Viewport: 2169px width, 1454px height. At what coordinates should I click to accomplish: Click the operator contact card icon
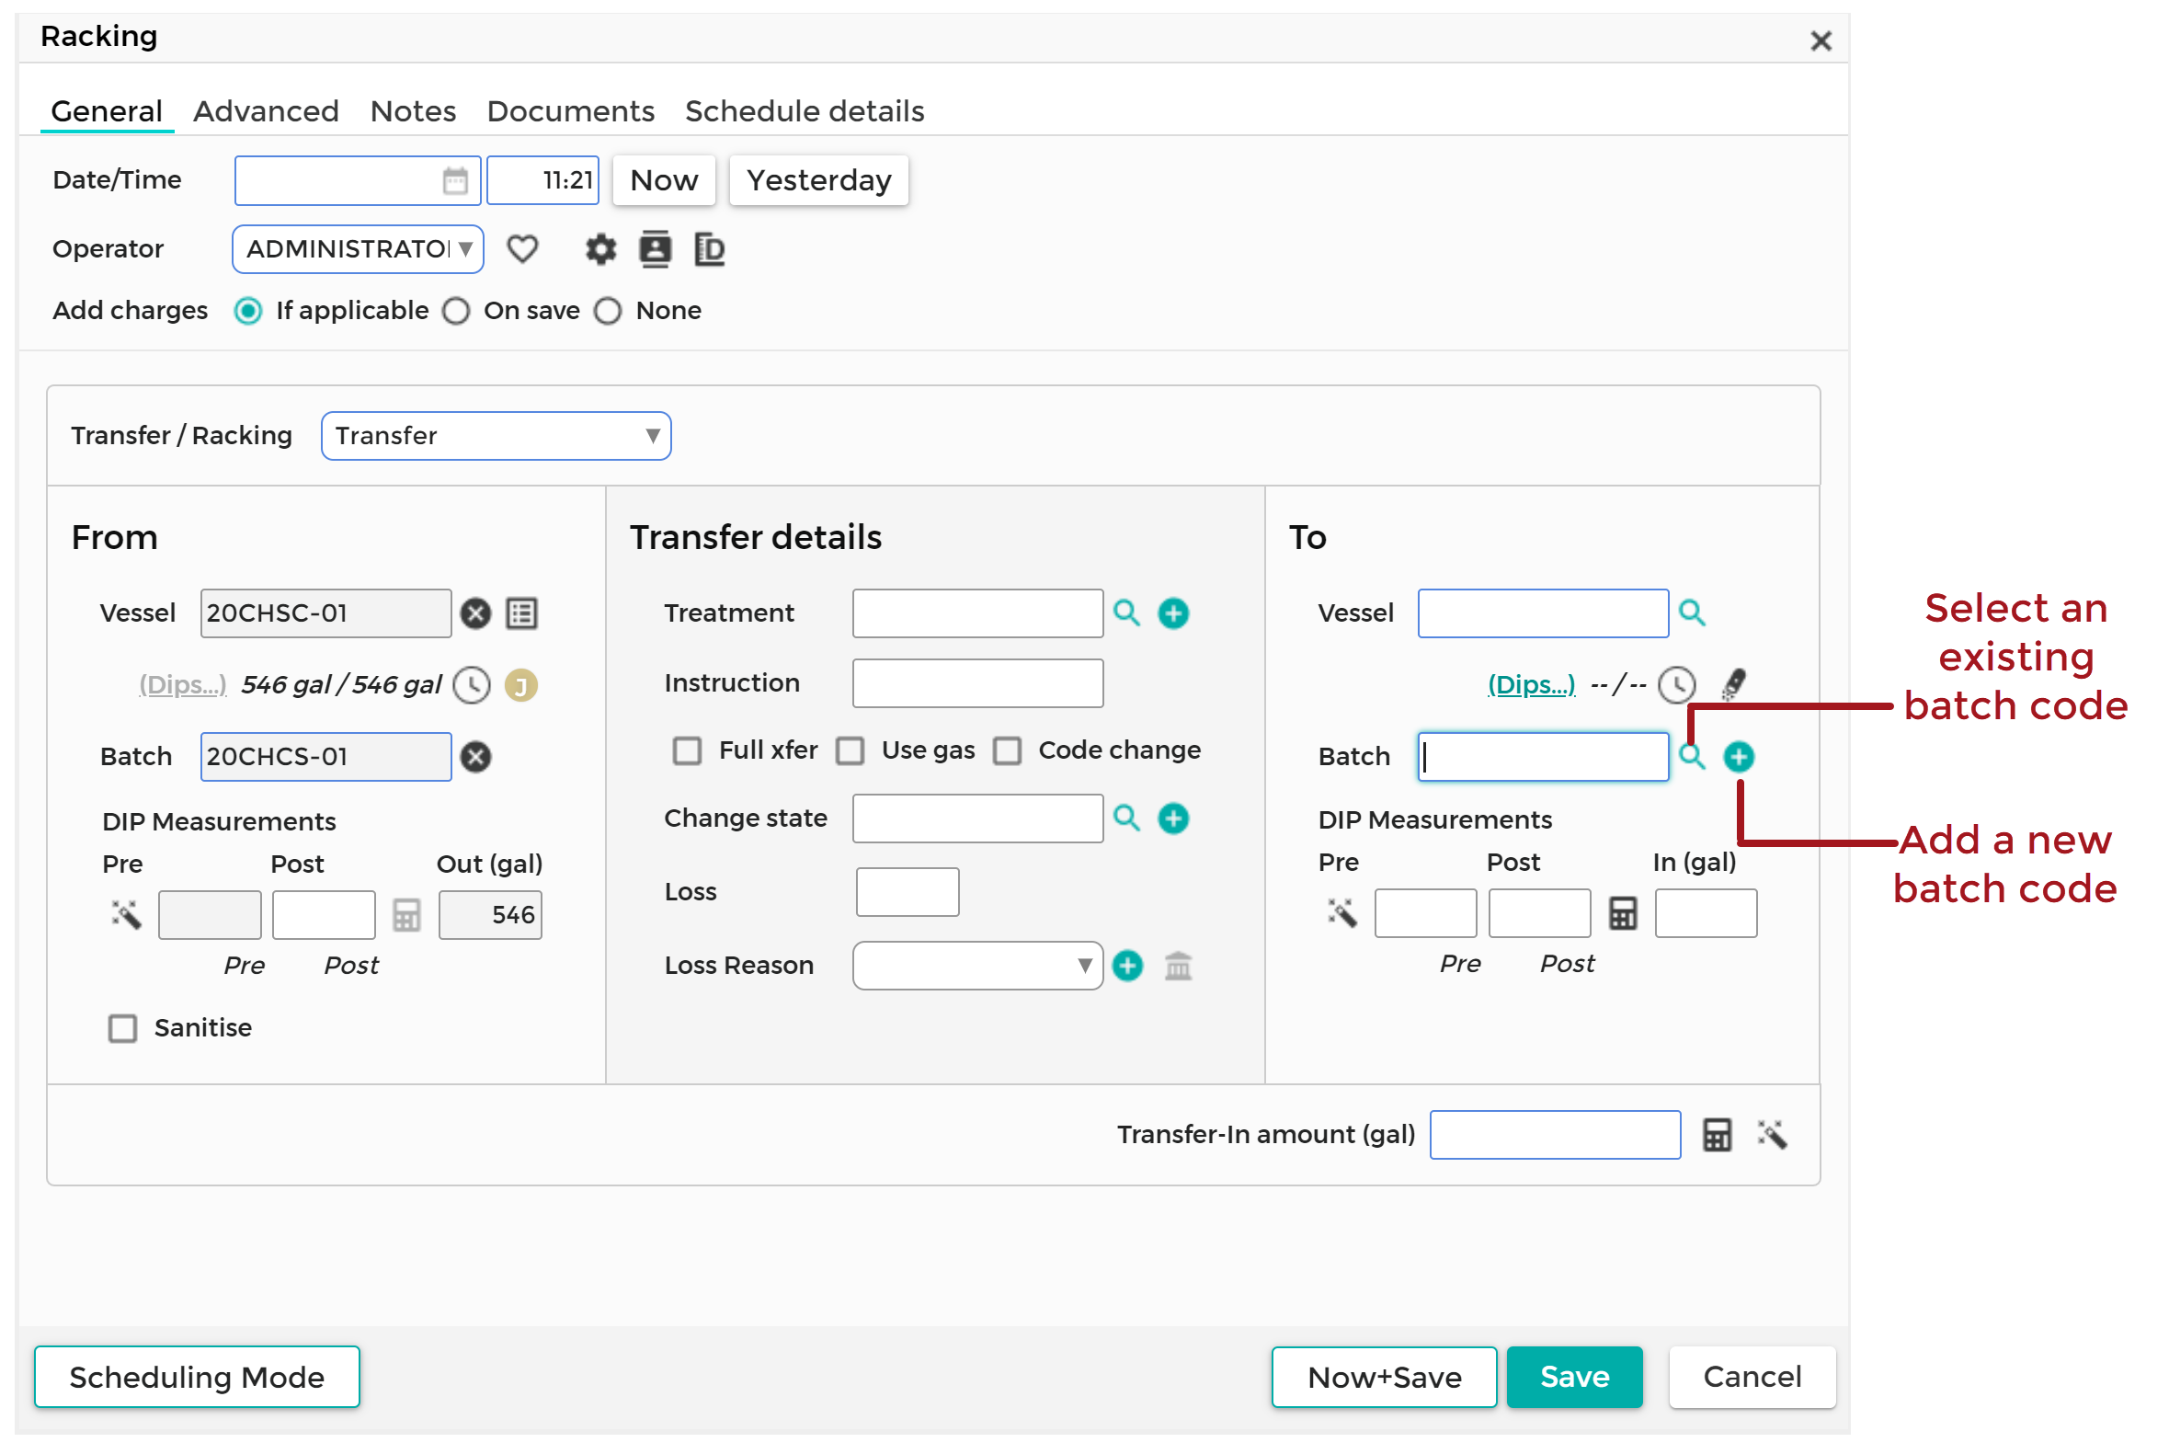[x=656, y=248]
